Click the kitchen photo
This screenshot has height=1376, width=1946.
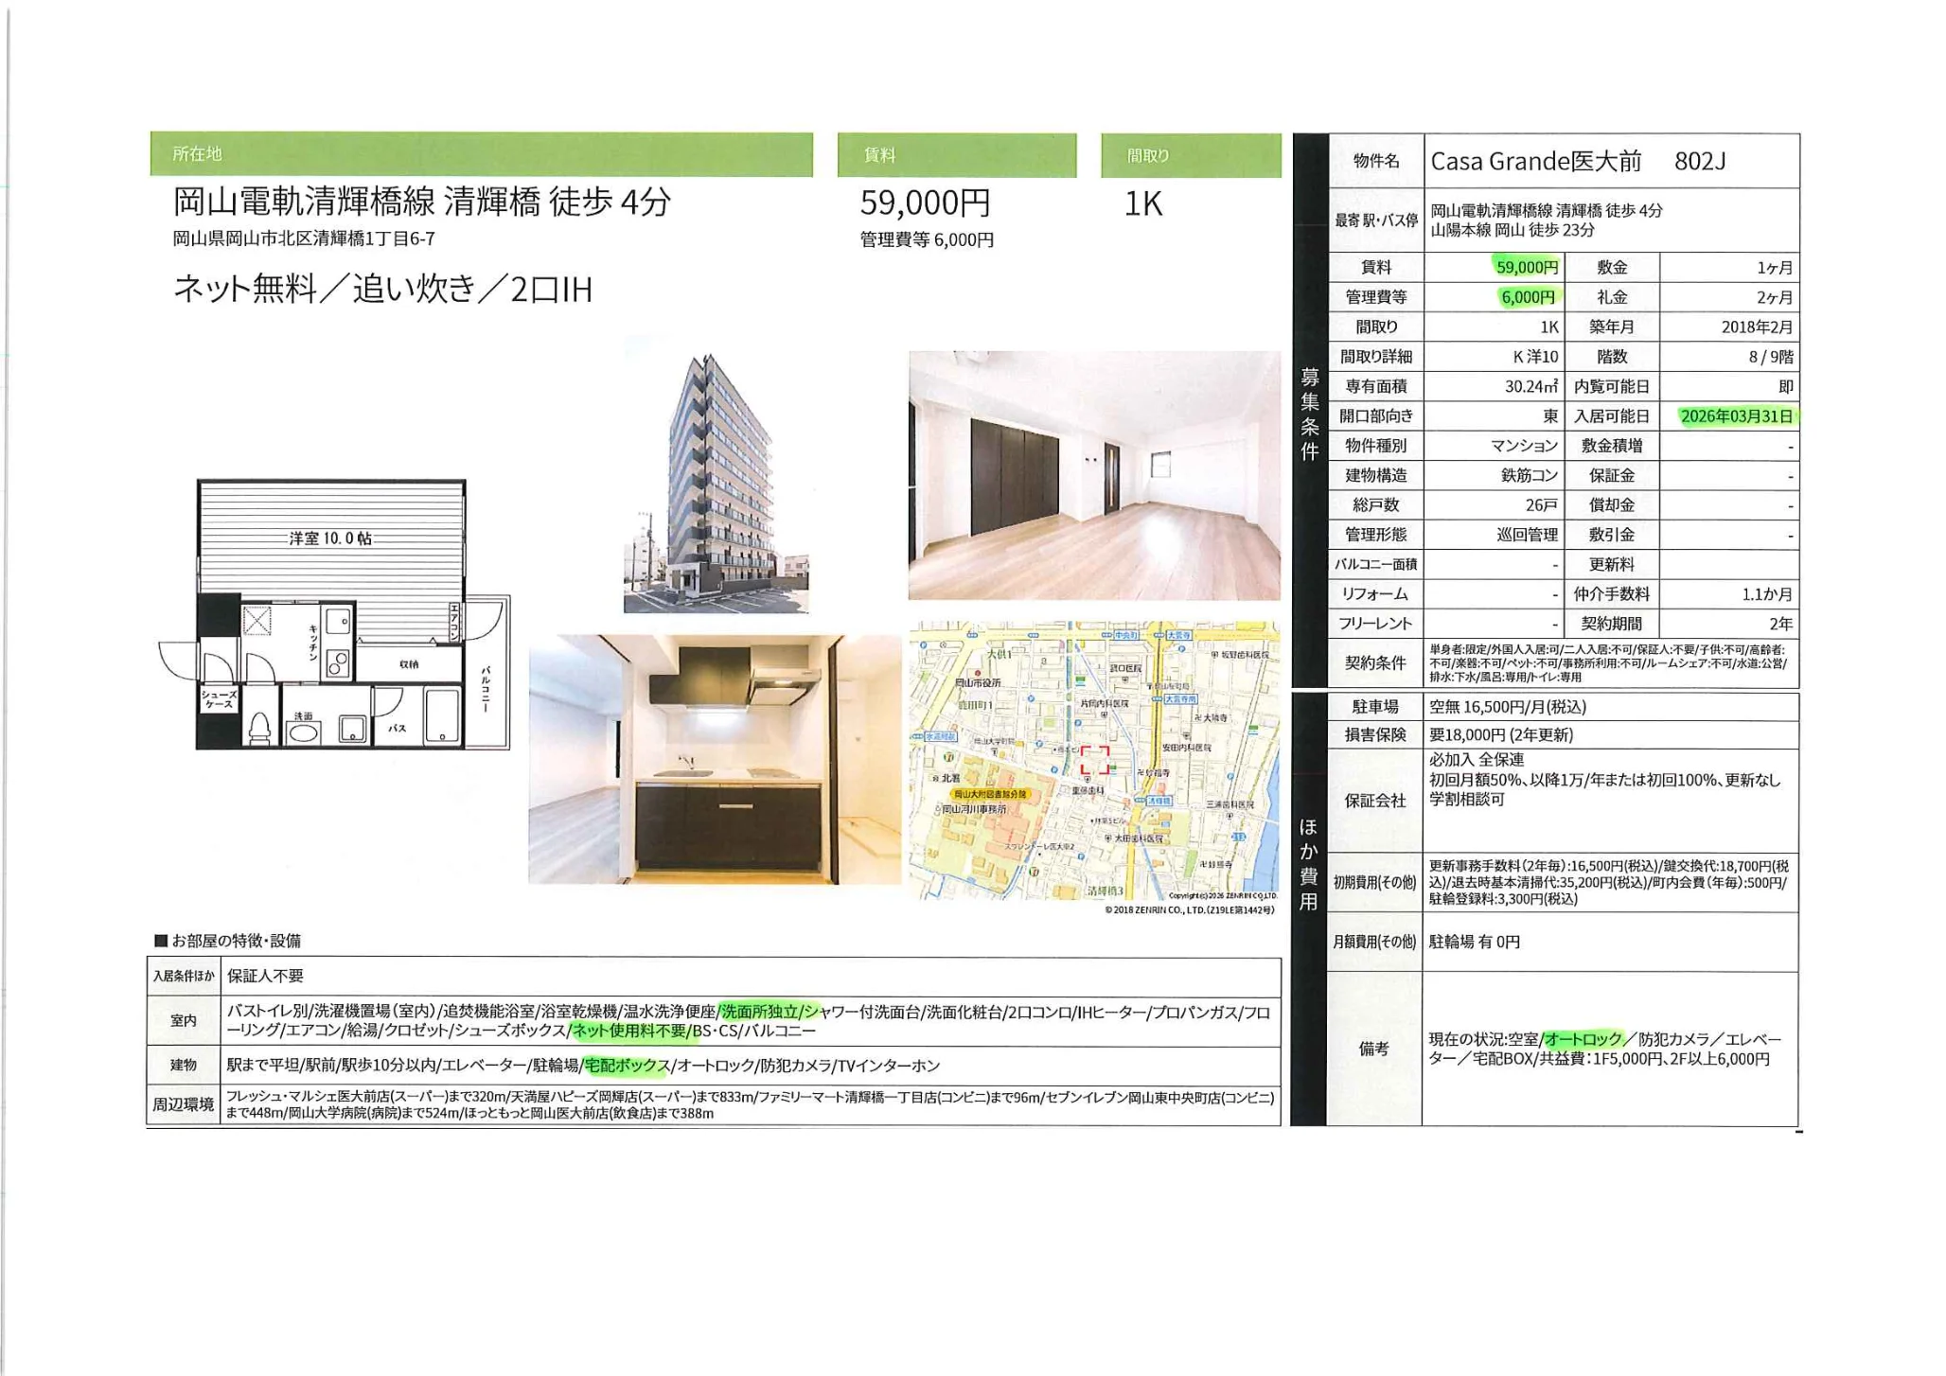(715, 759)
